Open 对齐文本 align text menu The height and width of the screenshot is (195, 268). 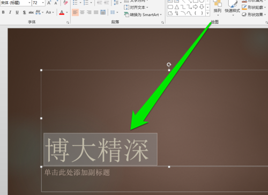136,7
